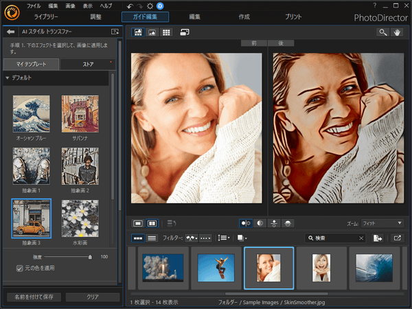412x309 pixels.
Task: Open the stack photos dropdown
Action: pyautogui.click(x=242, y=238)
